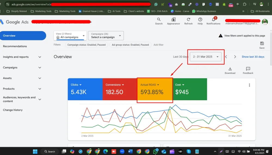The width and height of the screenshot is (272, 155).
Task: Open Change history in the sidebar
Action: click(x=13, y=110)
